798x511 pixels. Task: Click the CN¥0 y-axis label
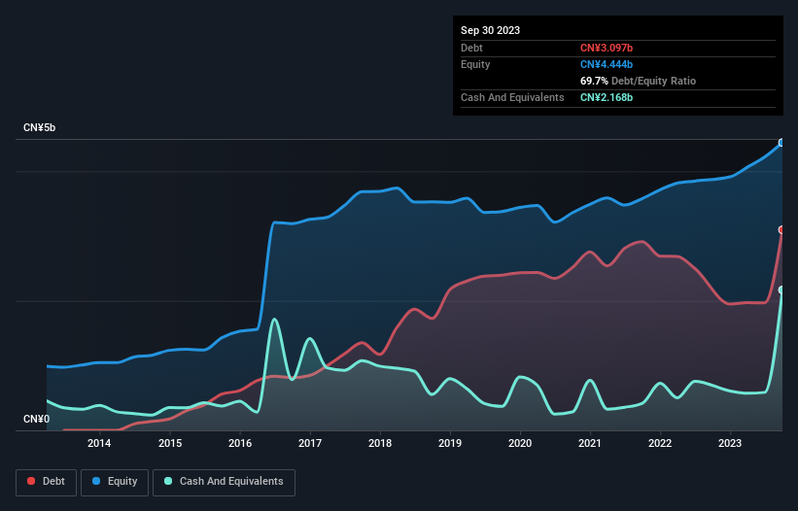click(x=37, y=419)
